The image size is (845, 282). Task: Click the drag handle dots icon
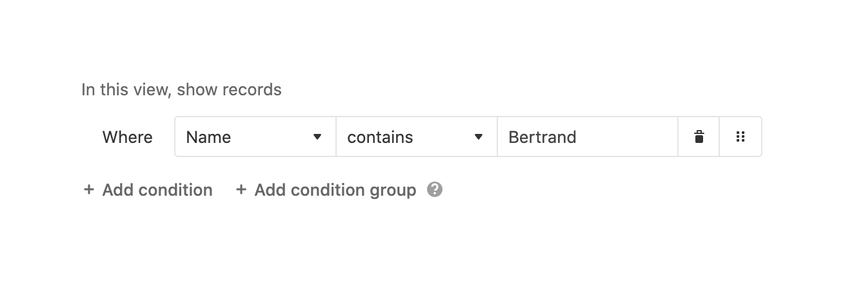[x=741, y=136]
